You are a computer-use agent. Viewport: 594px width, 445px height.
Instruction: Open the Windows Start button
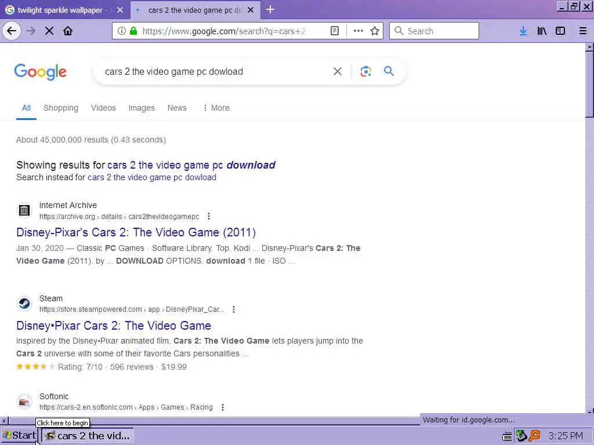pos(19,436)
